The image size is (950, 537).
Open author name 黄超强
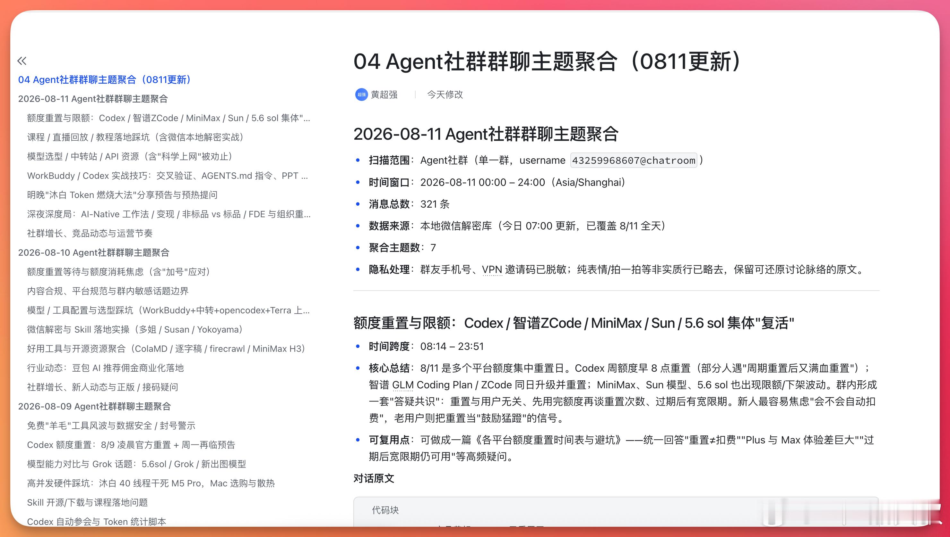click(384, 95)
